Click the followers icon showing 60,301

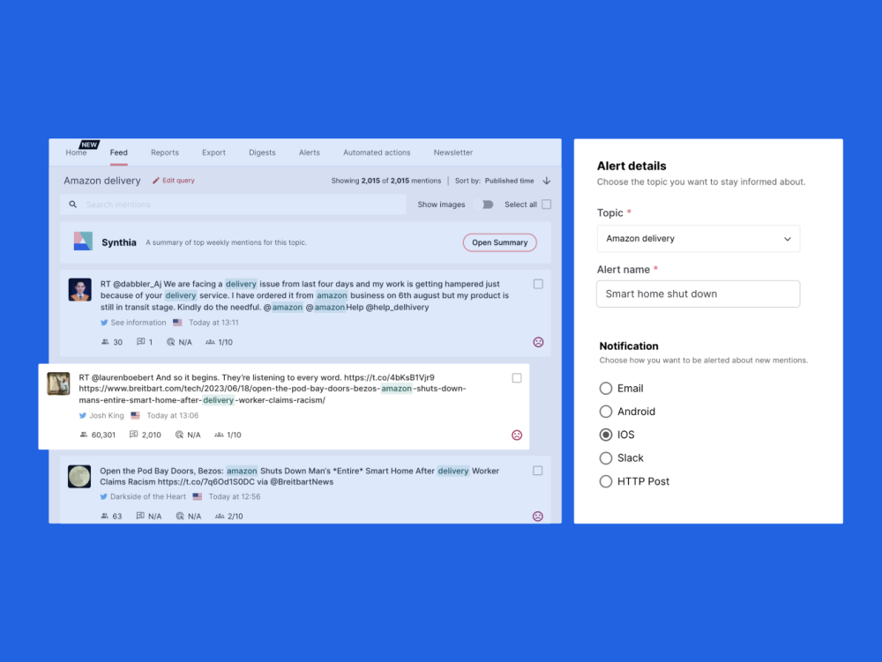point(84,435)
